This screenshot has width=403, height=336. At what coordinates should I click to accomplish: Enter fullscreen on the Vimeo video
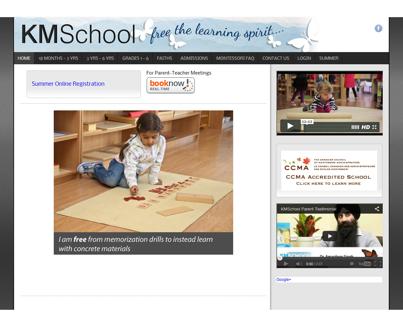pyautogui.click(x=374, y=127)
